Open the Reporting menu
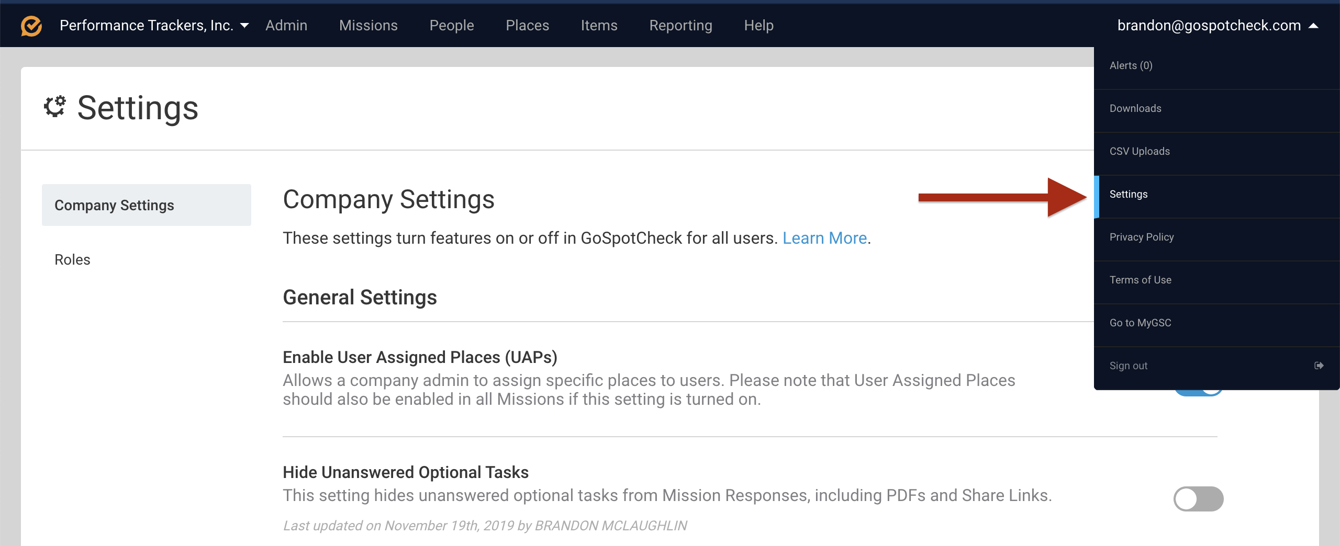 tap(680, 26)
